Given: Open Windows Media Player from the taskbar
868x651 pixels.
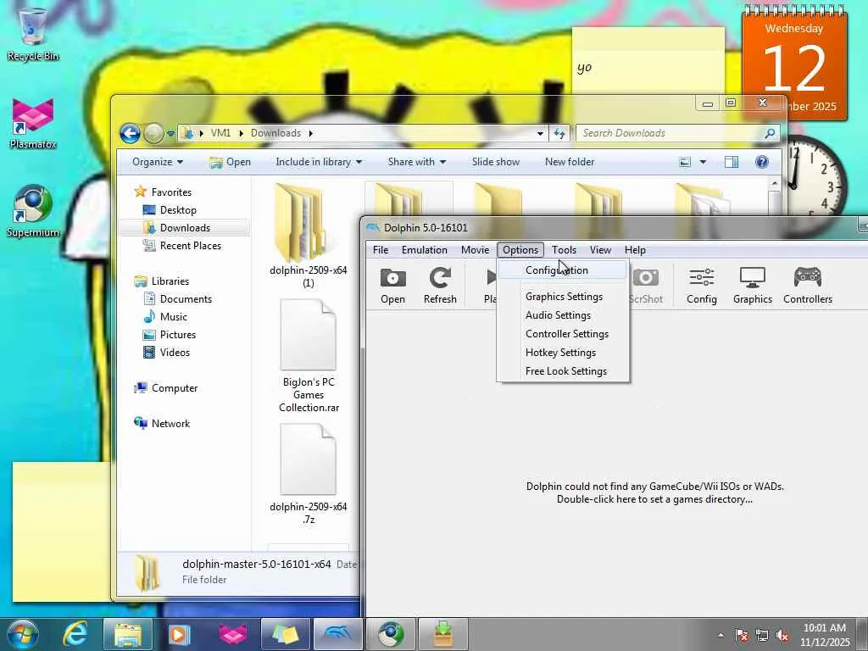Looking at the screenshot, I should point(179,634).
